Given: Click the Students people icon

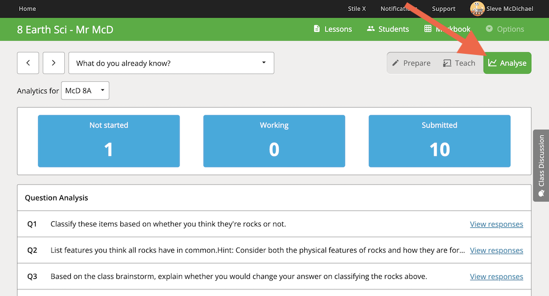Looking at the screenshot, I should coord(371,29).
